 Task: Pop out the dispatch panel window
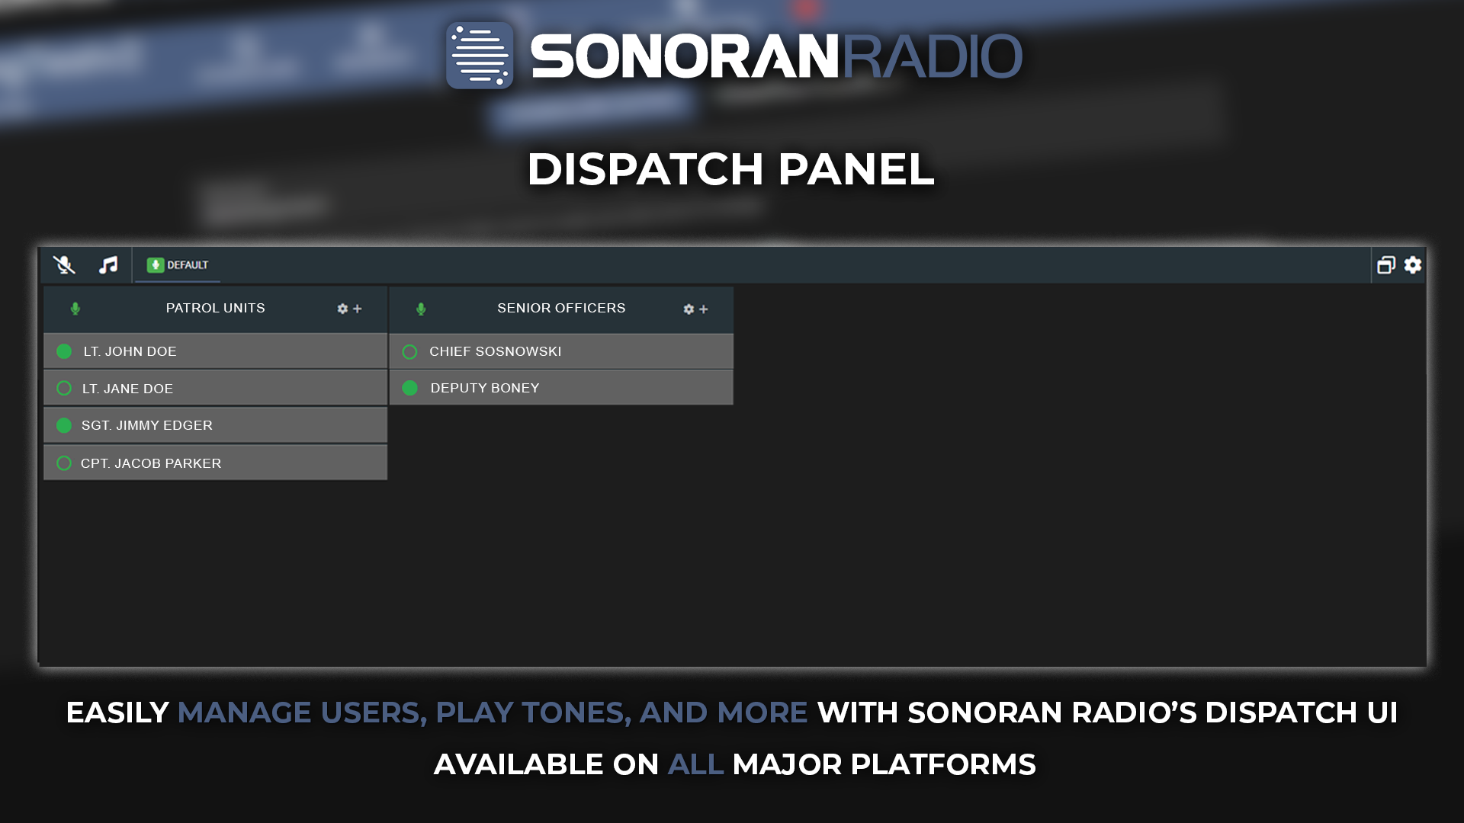(x=1386, y=265)
